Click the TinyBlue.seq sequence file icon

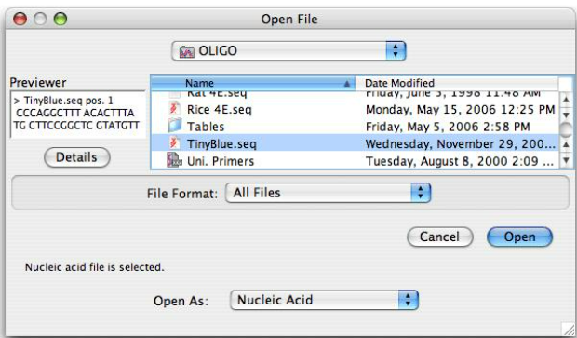[x=174, y=143]
